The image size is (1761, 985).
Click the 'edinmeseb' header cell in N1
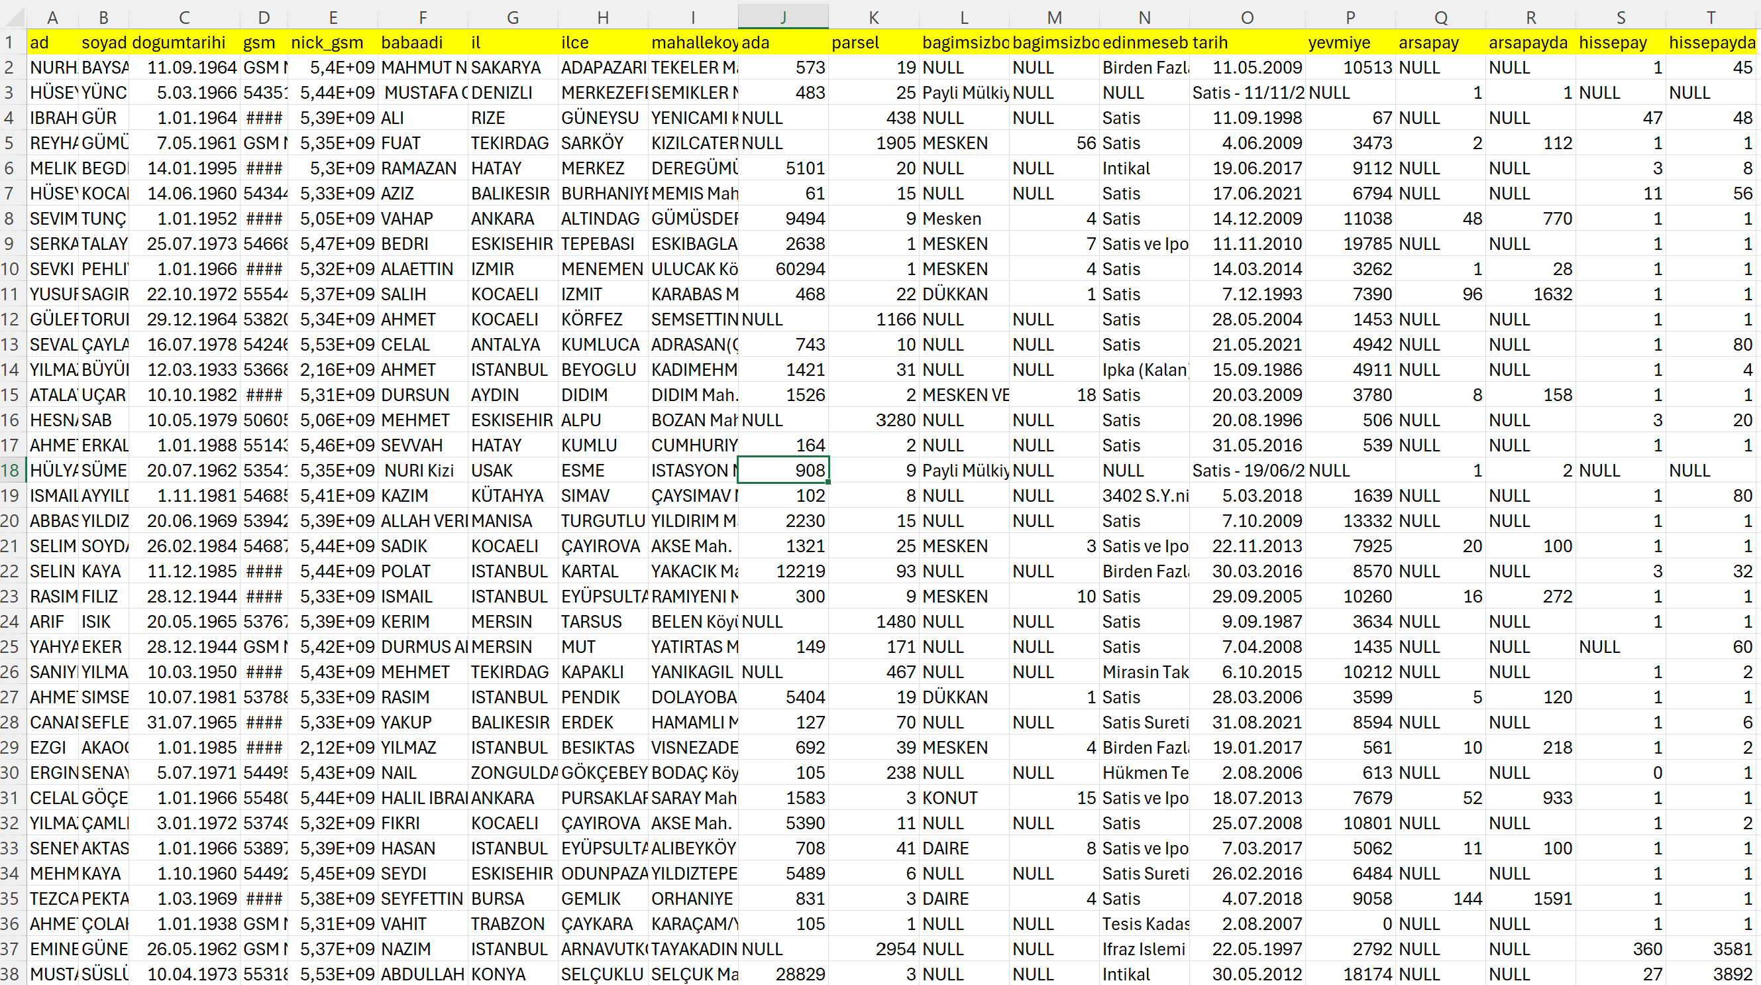point(1144,42)
